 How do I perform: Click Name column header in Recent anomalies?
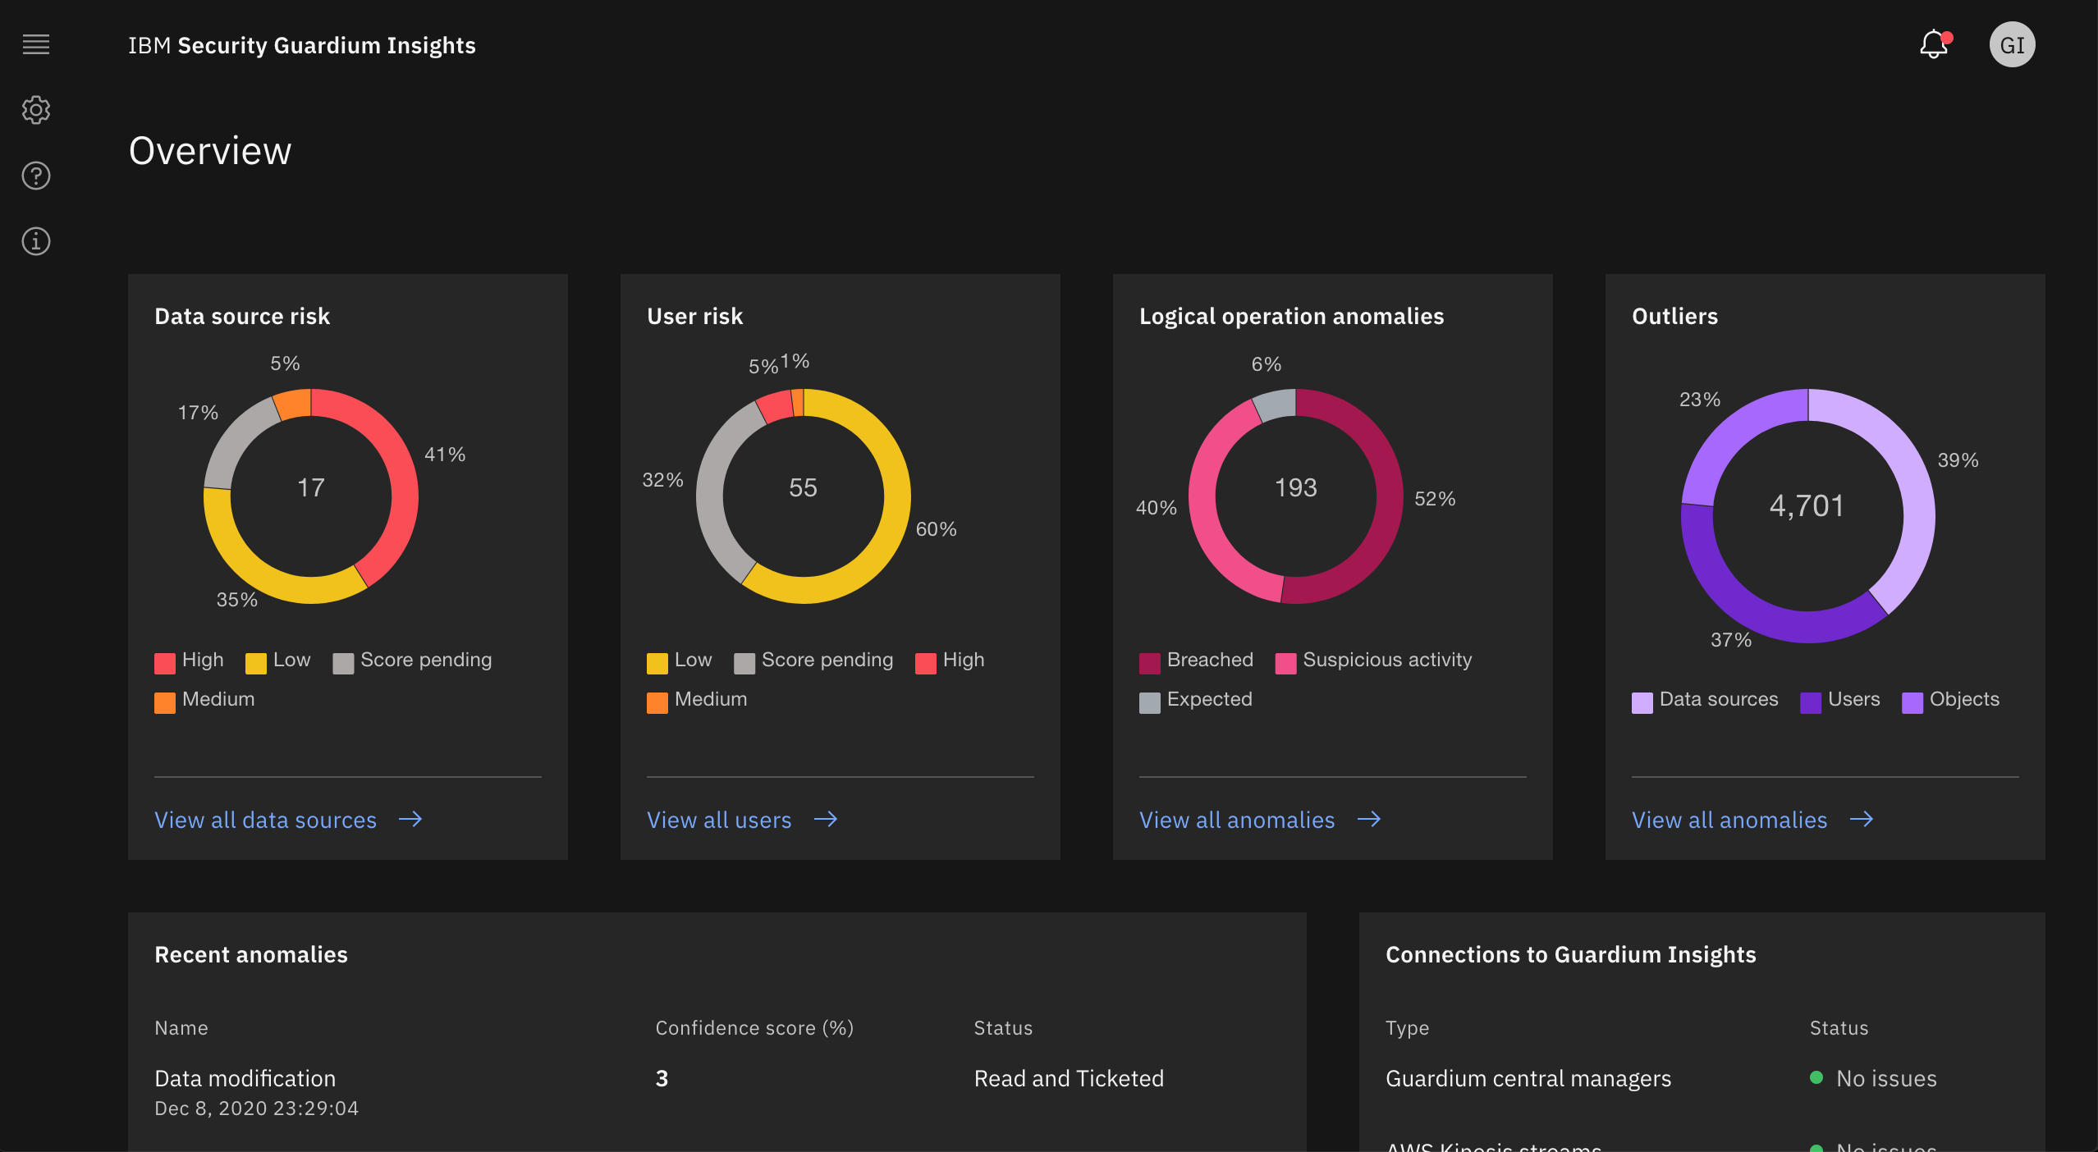[181, 1028]
